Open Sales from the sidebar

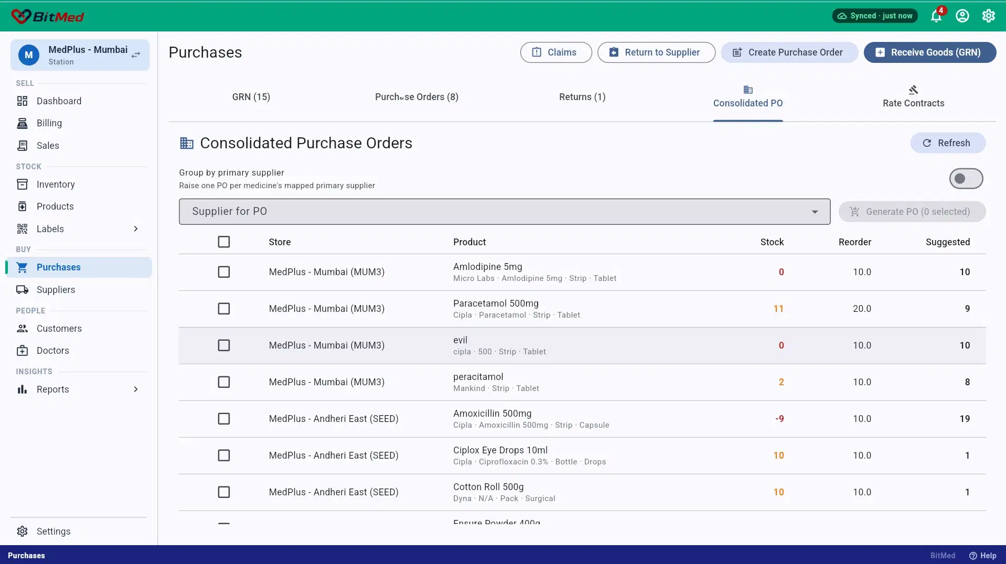tap(79, 146)
